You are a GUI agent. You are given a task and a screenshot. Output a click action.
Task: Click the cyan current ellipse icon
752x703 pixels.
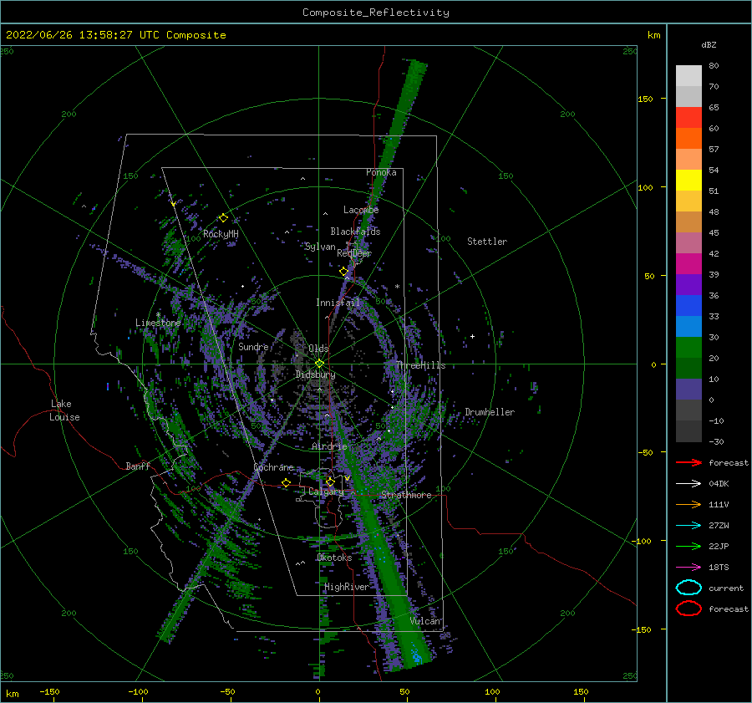(x=688, y=588)
